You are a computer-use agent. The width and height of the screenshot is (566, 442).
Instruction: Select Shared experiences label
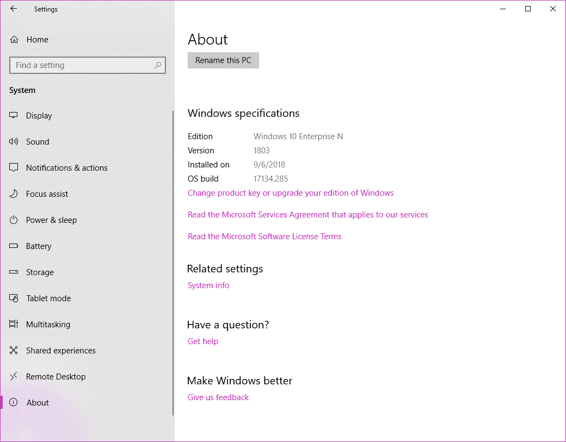click(60, 351)
